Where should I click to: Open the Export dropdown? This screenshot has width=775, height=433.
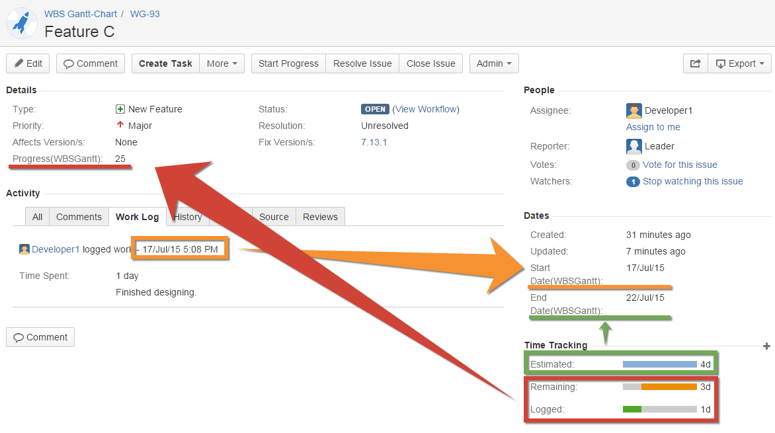coord(739,63)
